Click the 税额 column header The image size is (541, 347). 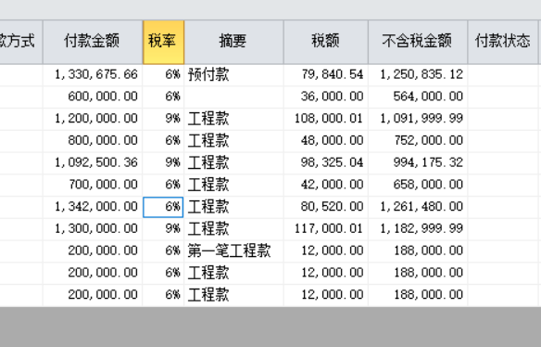point(326,42)
